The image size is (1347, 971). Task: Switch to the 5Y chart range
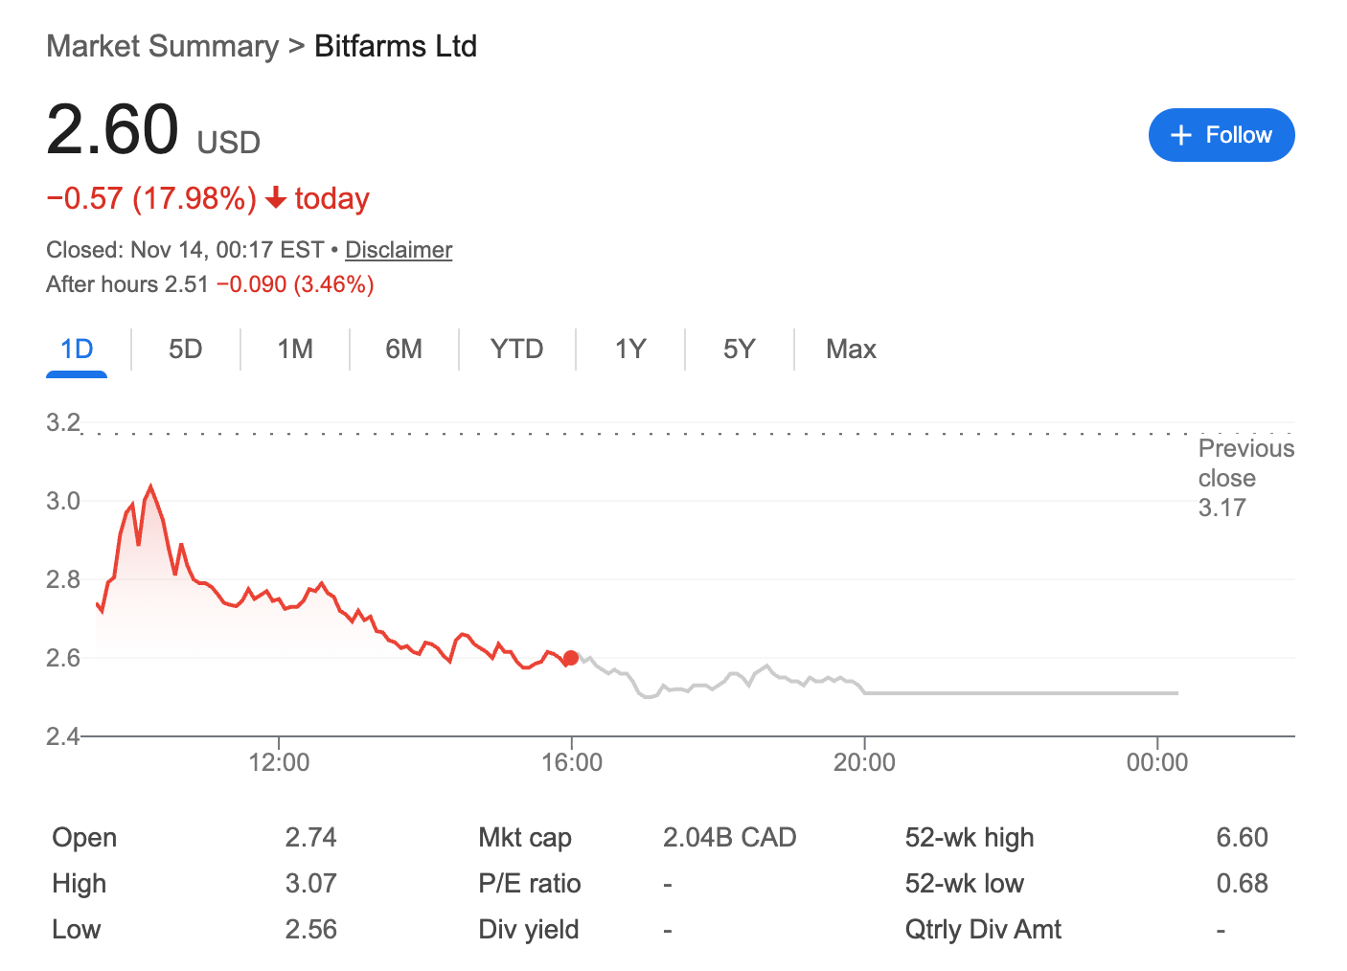(x=739, y=350)
